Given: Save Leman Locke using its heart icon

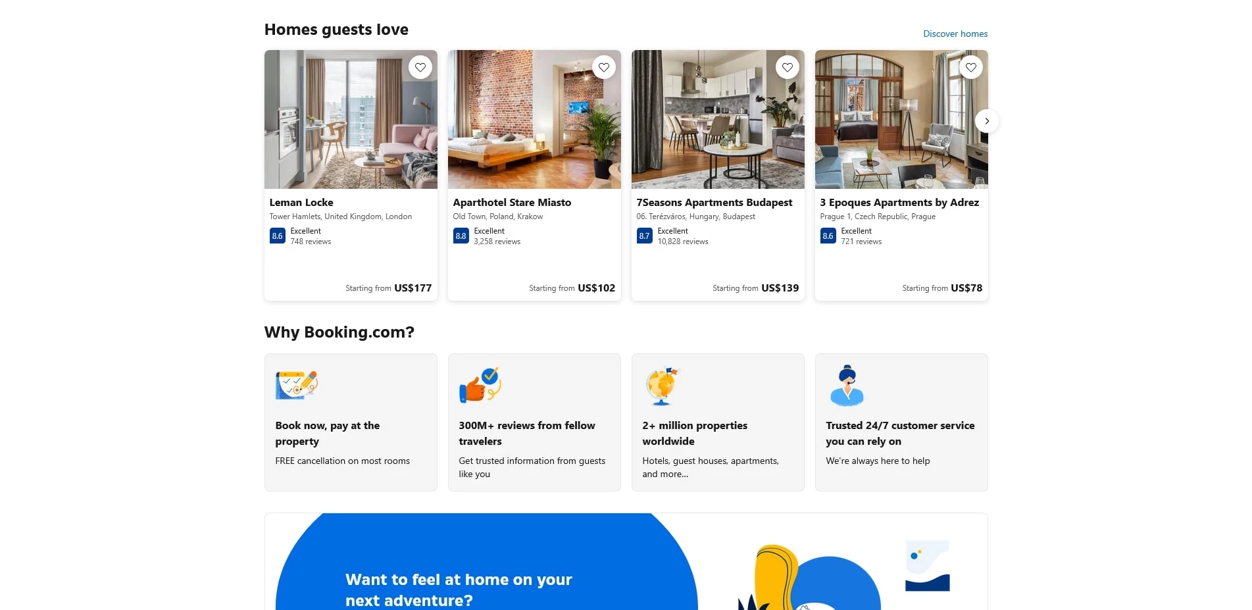Looking at the screenshot, I should pyautogui.click(x=420, y=66).
